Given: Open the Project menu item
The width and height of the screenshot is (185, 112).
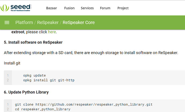Looking at the screenshot, I should click(123, 8).
